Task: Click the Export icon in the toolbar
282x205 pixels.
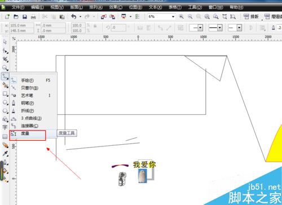Action: pyautogui.click(x=112, y=17)
